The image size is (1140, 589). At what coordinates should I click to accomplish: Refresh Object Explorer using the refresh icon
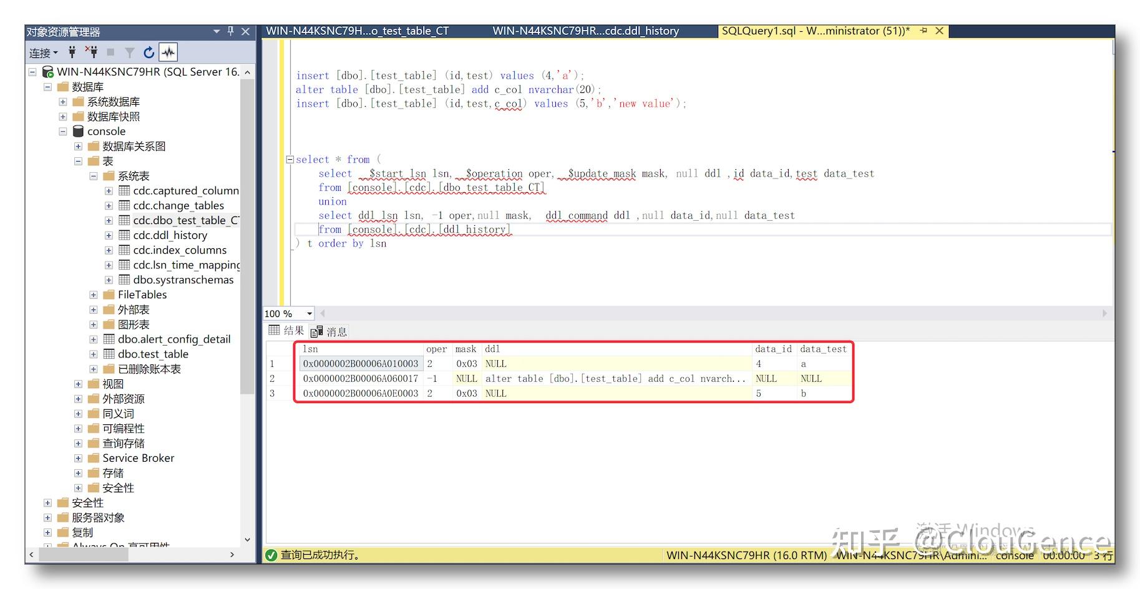tap(149, 52)
